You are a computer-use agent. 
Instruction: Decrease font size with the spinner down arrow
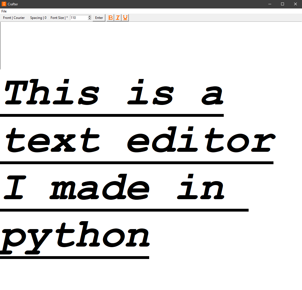tap(89, 19)
